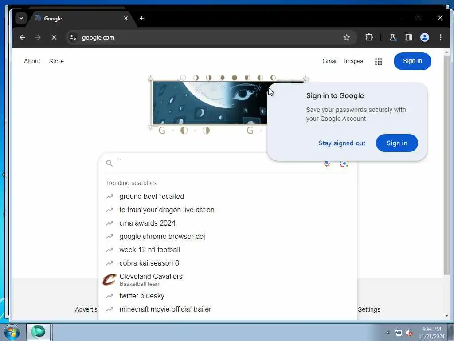The width and height of the screenshot is (454, 341).
Task: View site information icon in address bar
Action: click(73, 37)
